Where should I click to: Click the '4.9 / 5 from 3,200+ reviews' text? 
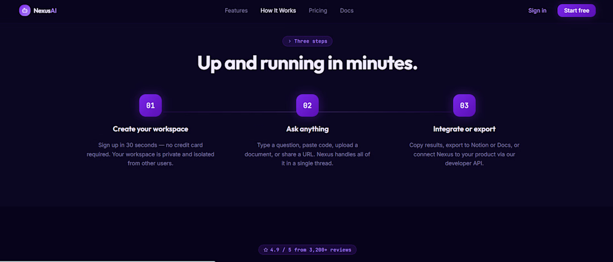tap(310, 250)
